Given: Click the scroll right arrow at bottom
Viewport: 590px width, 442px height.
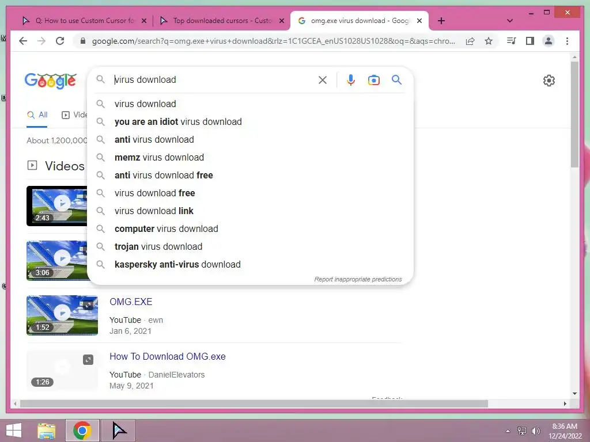Looking at the screenshot, I should (565, 403).
